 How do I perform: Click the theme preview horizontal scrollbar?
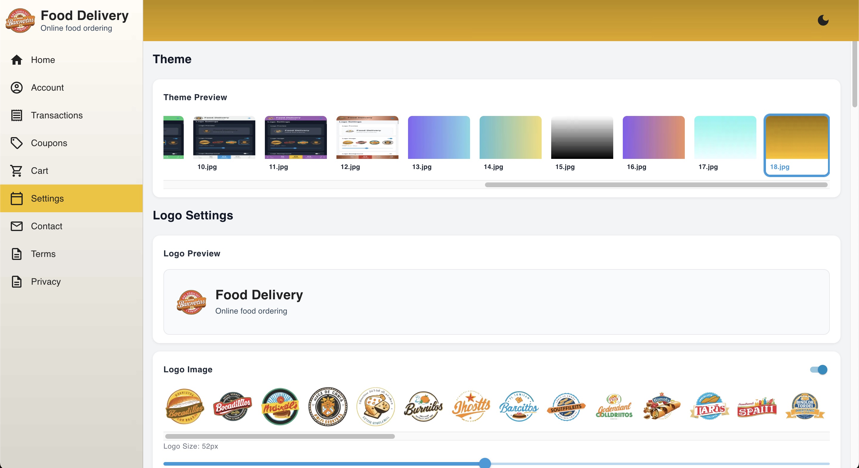pyautogui.click(x=656, y=185)
